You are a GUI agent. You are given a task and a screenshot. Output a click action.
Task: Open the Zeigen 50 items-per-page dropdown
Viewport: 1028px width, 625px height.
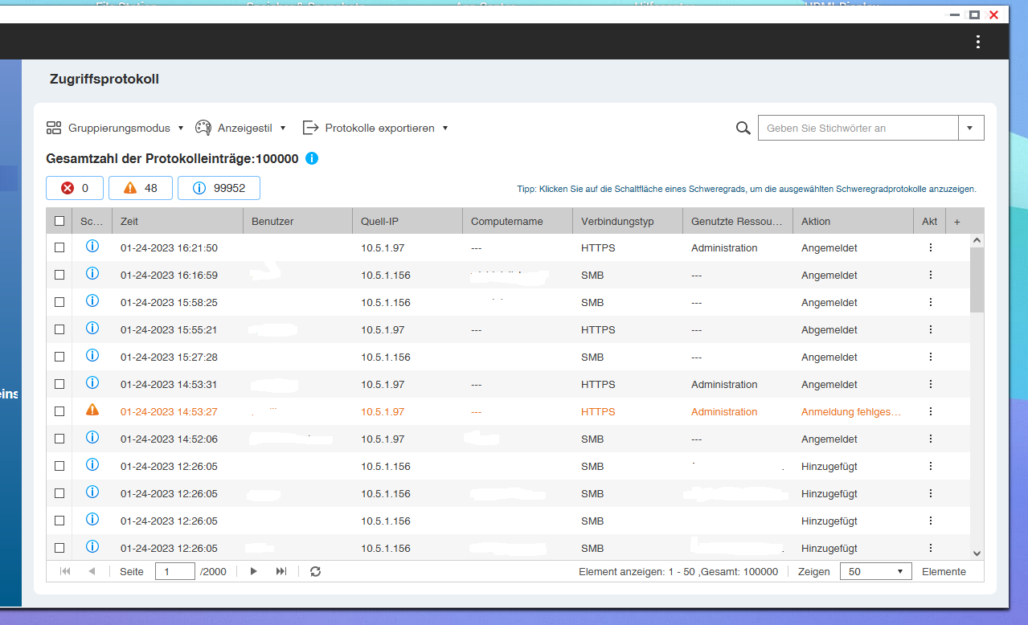875,571
